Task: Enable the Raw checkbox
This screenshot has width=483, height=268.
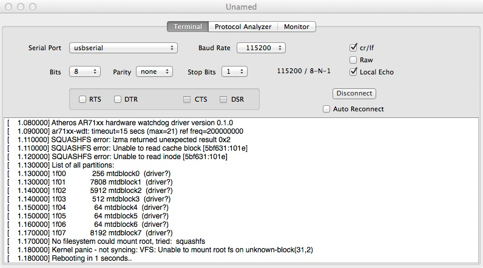Action: [353, 60]
